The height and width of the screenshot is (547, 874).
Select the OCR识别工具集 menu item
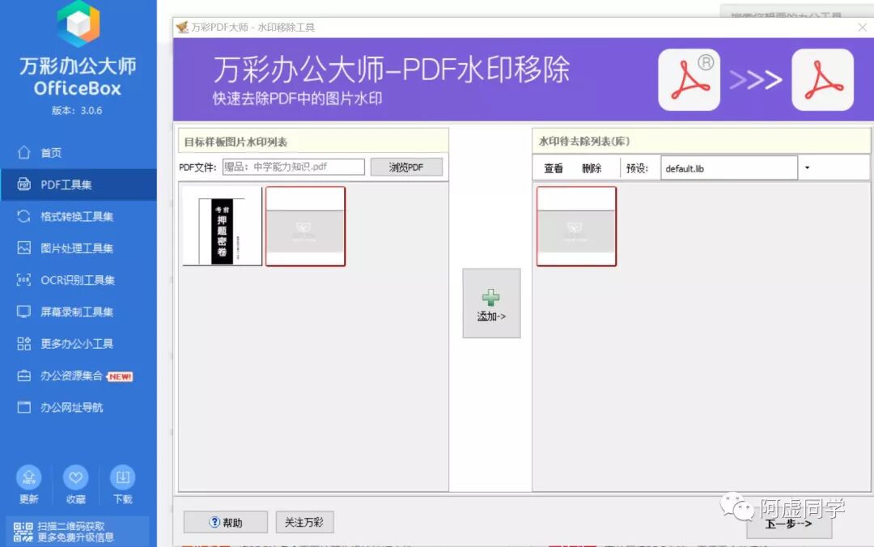click(78, 279)
